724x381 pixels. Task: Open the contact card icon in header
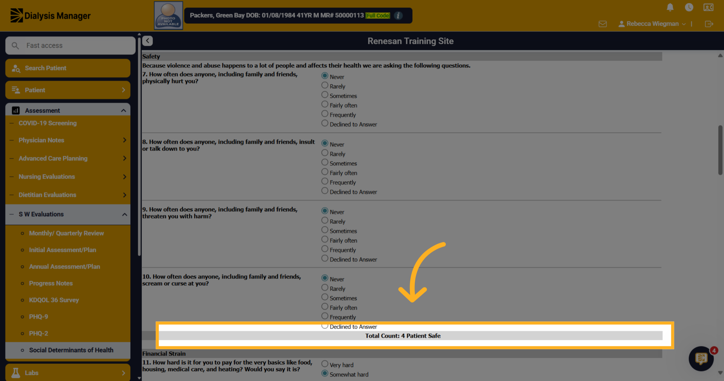pos(708,7)
